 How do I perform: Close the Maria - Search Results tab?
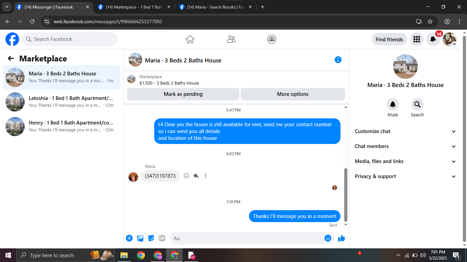(x=250, y=7)
